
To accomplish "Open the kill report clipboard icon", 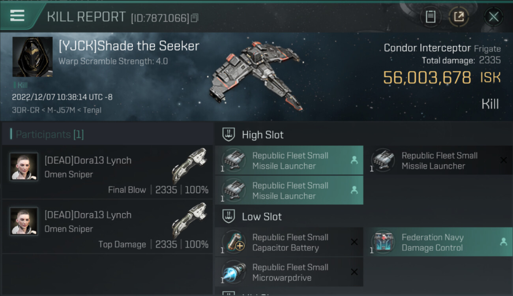I will (430, 17).
